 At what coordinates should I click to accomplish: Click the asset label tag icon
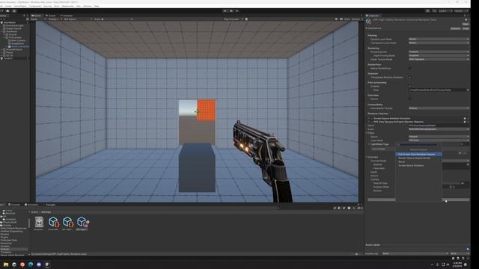467,249
